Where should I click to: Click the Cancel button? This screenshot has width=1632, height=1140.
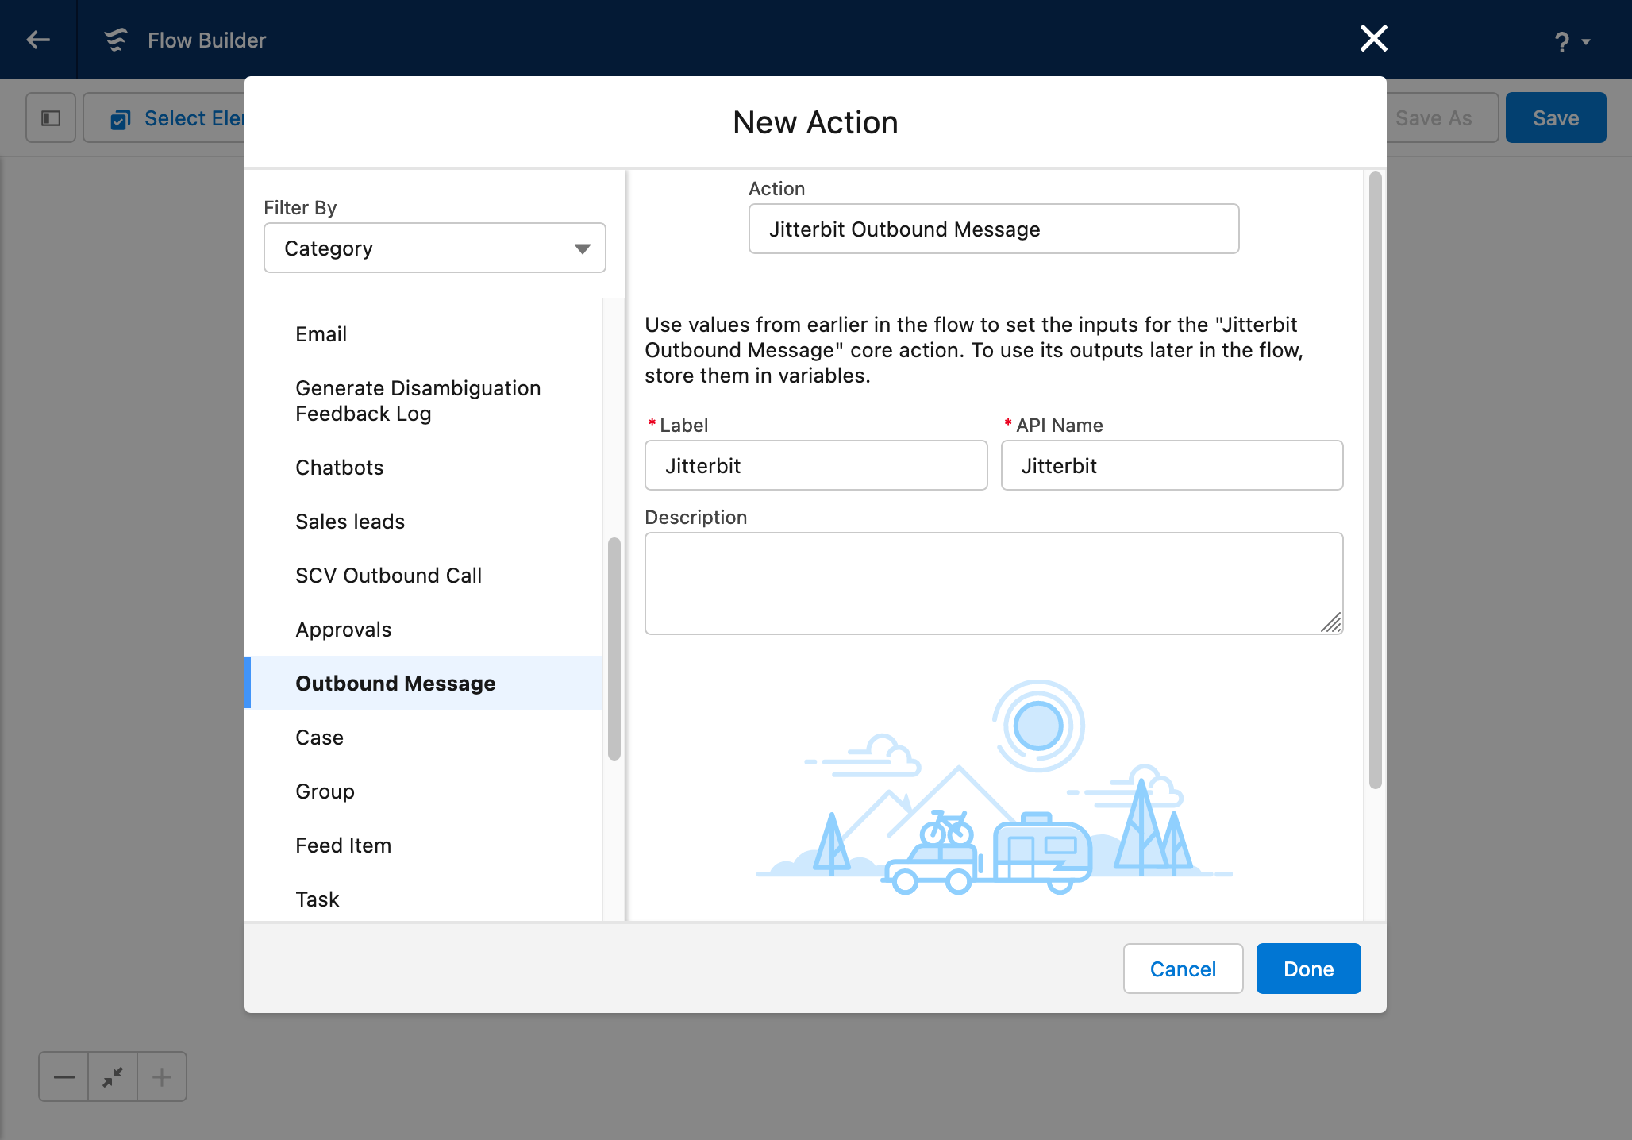tap(1183, 969)
